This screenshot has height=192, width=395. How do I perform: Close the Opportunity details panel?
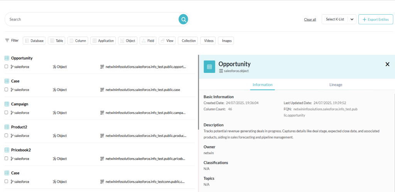(x=387, y=64)
